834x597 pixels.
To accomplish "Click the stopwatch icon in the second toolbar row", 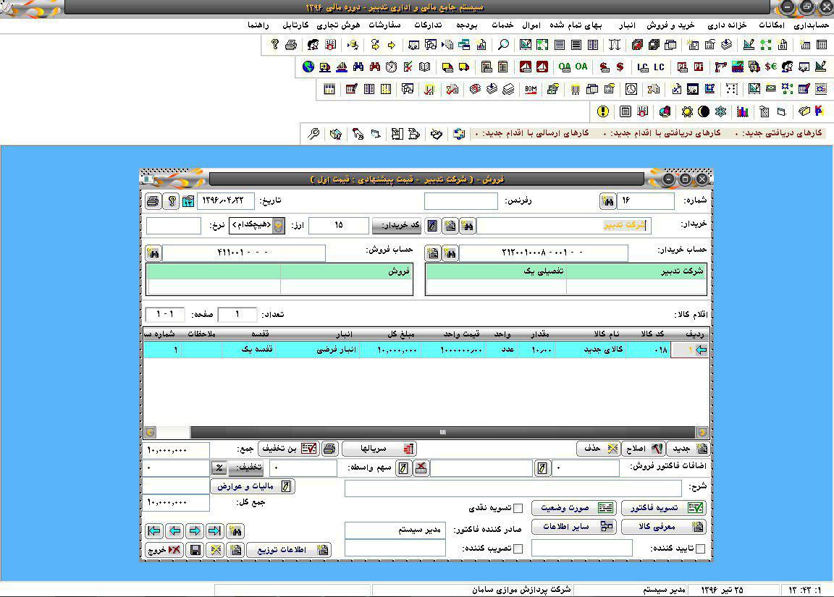I will click(x=391, y=67).
